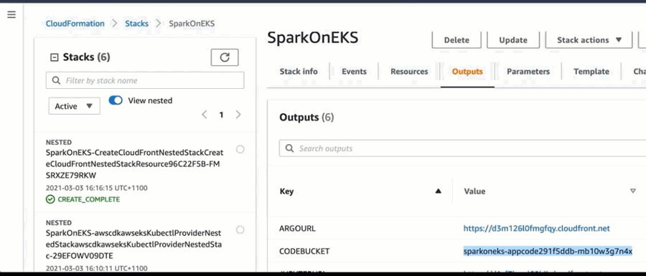Viewport: 646px width, 276px height.
Task: Click the search icon in outputs search
Action: 290,148
